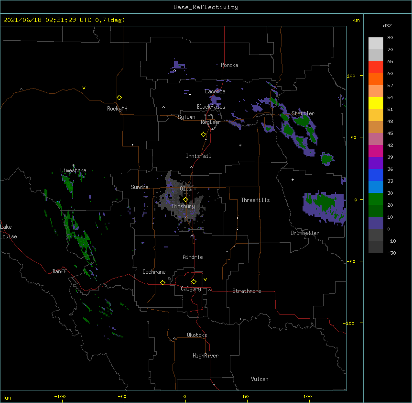
Task: Click the Vulcan city label
Action: pyautogui.click(x=260, y=379)
